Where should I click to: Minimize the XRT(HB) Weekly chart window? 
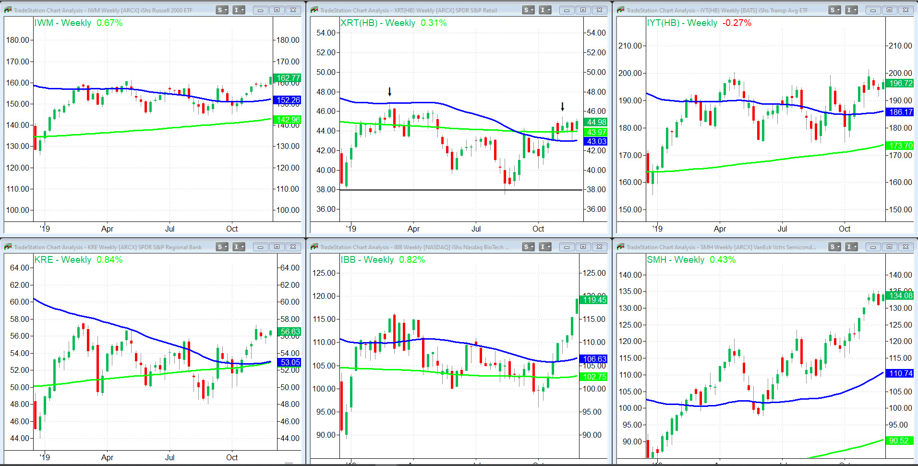pyautogui.click(x=567, y=10)
